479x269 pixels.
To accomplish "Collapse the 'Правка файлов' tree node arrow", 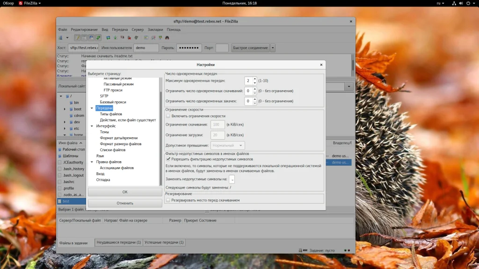I will coord(92,162).
